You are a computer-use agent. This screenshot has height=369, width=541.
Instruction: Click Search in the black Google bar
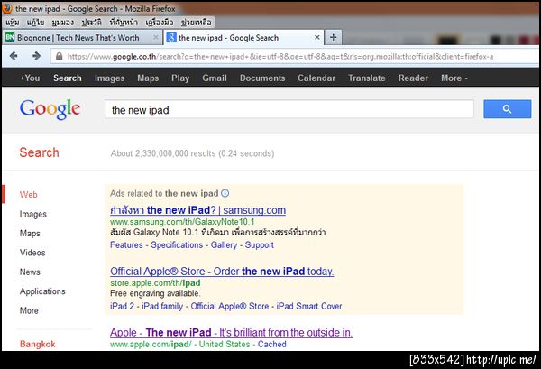(68, 78)
